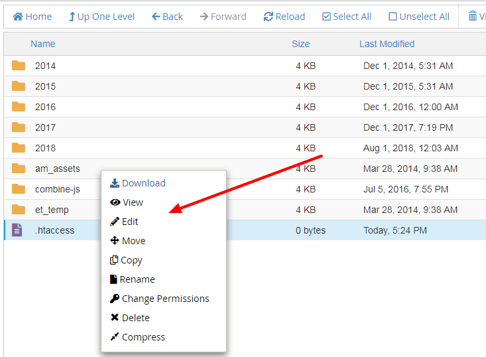Select the 2017 folder name
Screen dimensions: 486x357
[x=45, y=127]
